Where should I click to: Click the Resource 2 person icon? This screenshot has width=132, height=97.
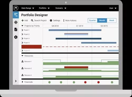click(x=22, y=68)
